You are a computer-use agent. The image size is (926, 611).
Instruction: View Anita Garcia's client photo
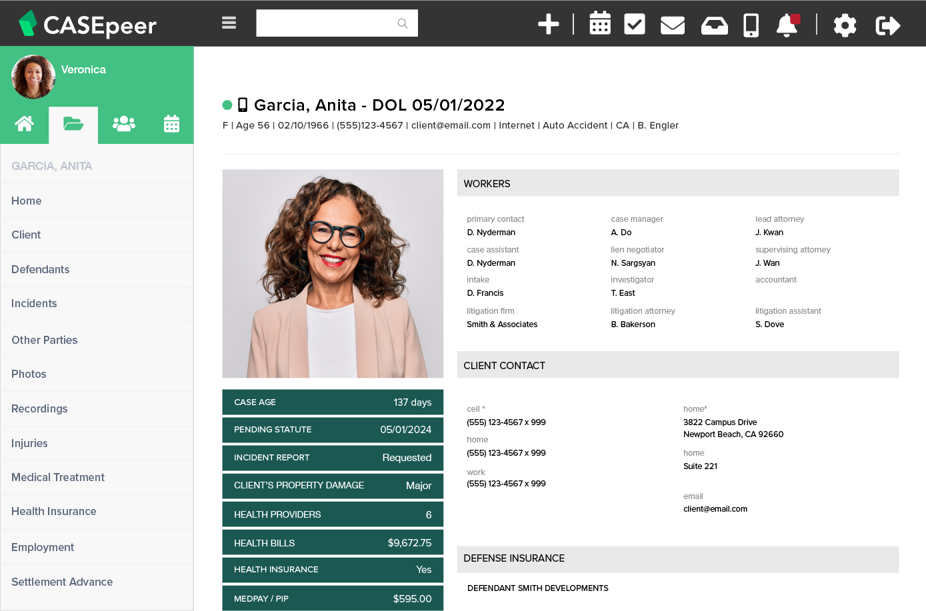[332, 273]
